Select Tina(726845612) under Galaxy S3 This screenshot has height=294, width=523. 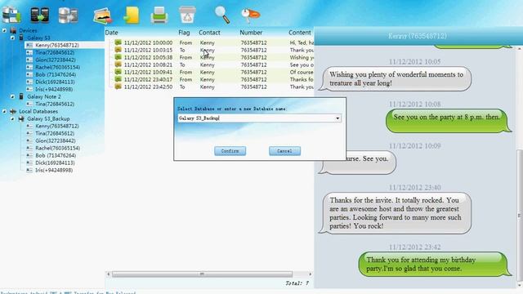[x=55, y=52]
